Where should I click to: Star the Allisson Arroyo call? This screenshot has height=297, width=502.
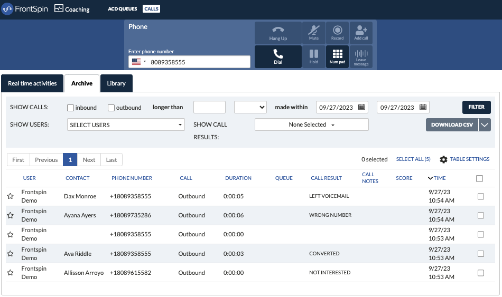10,272
